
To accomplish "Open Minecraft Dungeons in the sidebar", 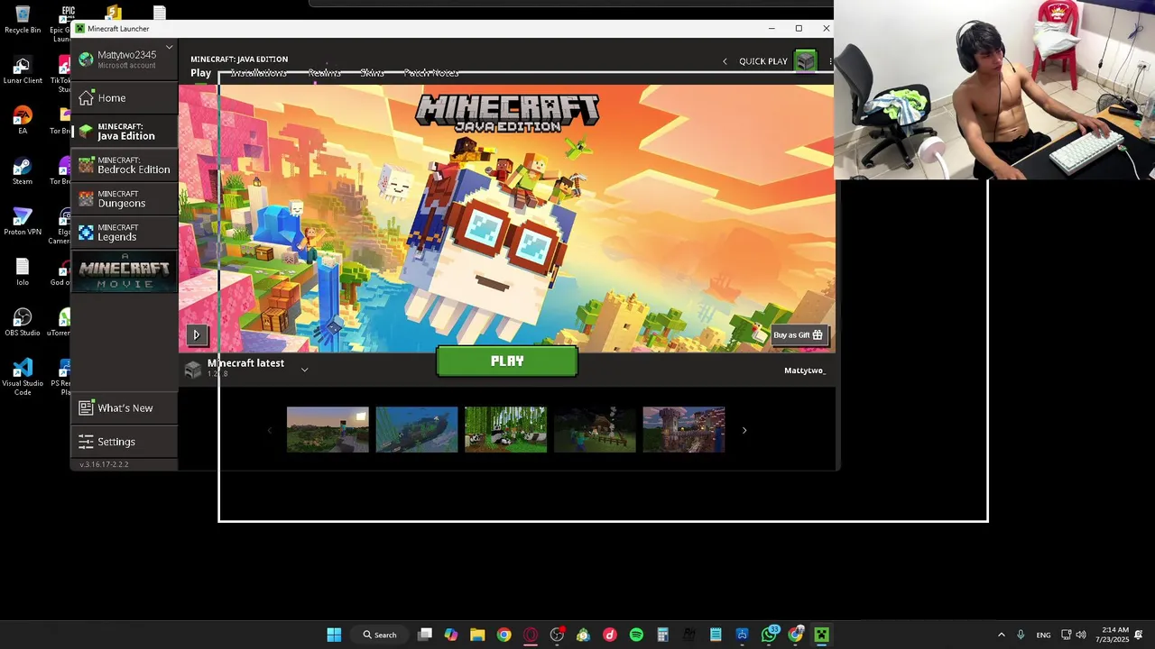I will (x=125, y=198).
